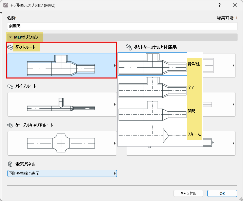Open the 回路を曲線で表示 dropdown

(62, 174)
